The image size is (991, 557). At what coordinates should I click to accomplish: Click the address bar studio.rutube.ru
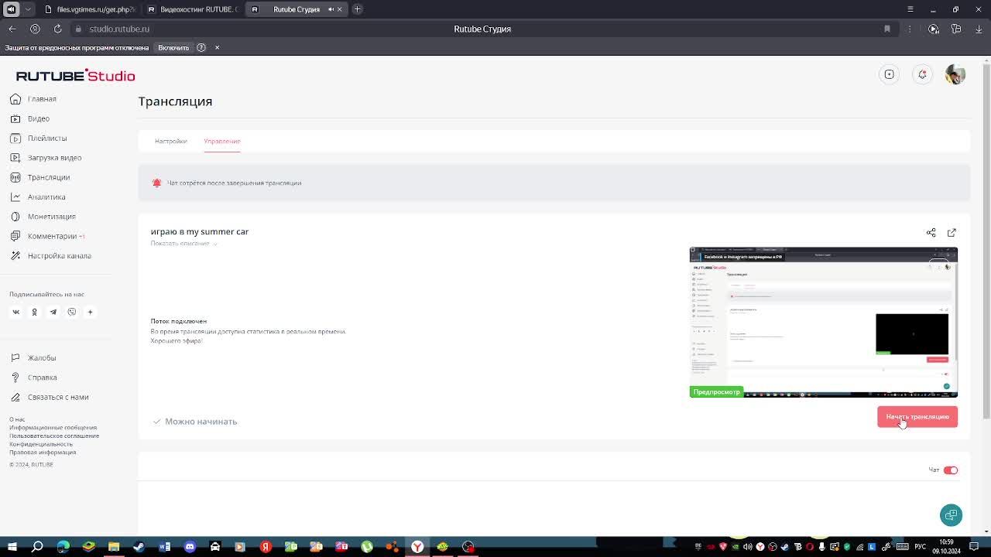point(119,29)
